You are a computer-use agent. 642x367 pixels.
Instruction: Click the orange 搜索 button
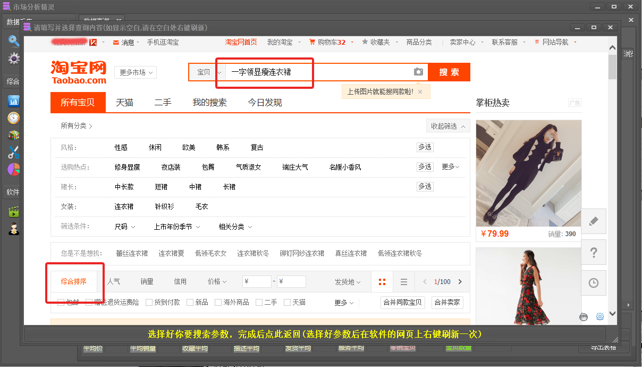tap(449, 72)
